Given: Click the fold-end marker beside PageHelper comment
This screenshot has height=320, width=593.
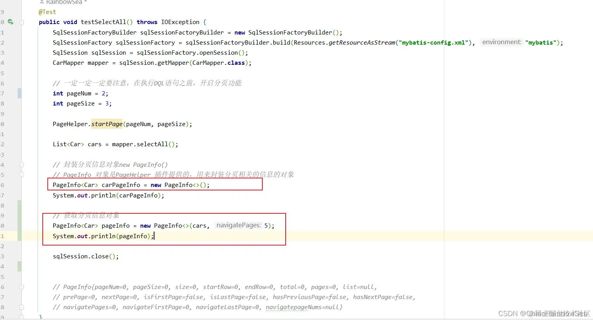Looking at the screenshot, I should tap(22, 175).
